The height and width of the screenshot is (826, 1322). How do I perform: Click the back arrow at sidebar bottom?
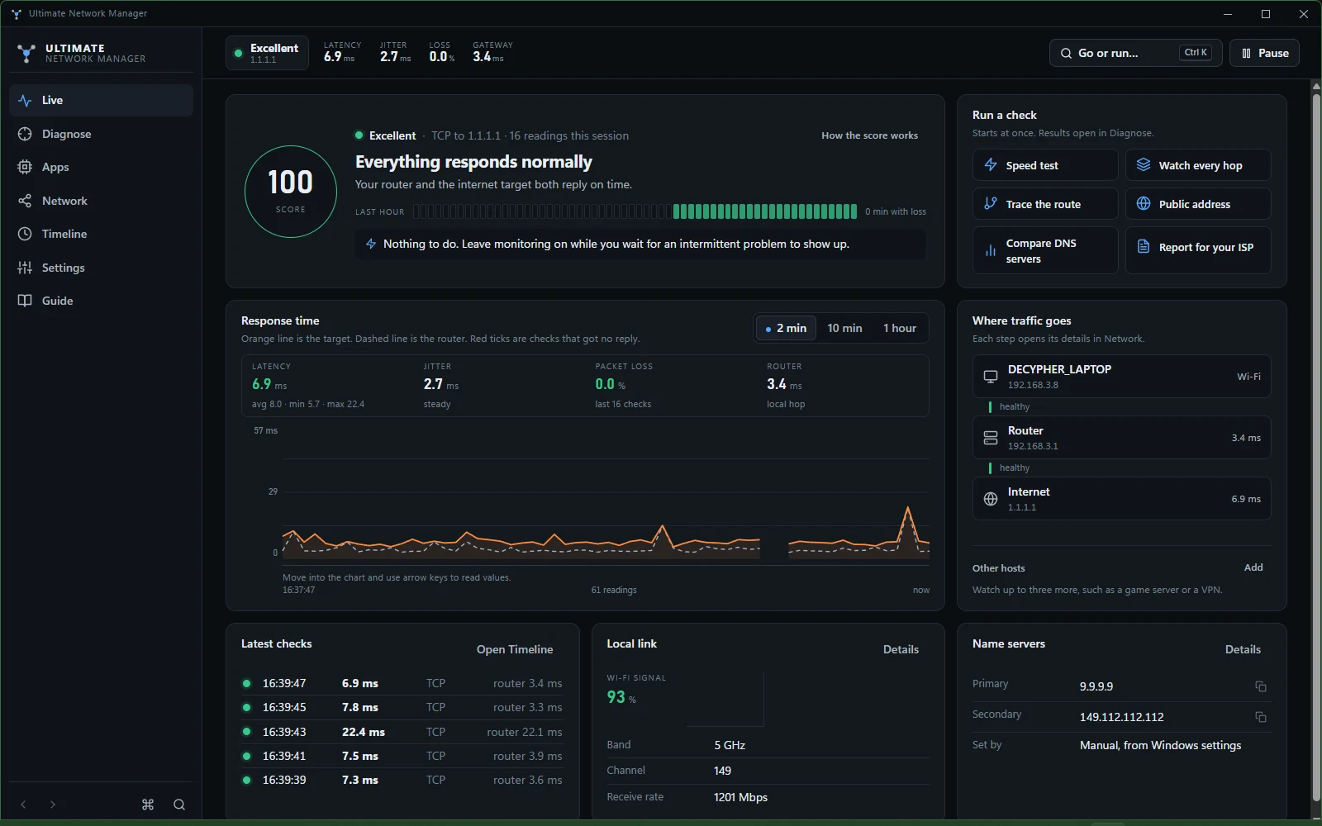[x=24, y=805]
